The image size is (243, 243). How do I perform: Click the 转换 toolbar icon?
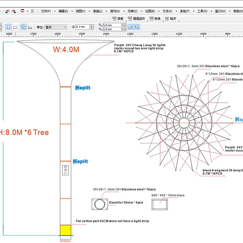click(x=151, y=18)
